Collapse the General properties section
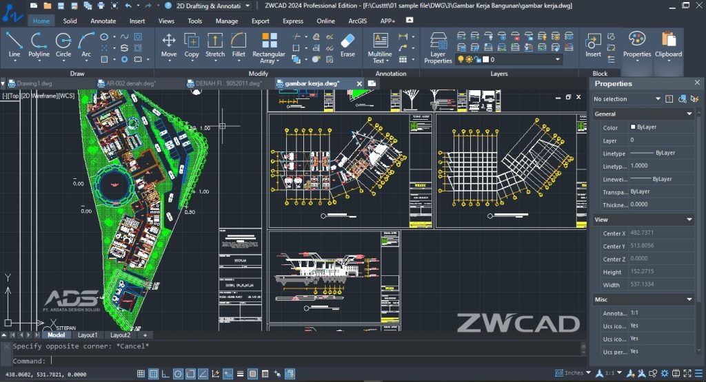This screenshot has height=382, width=706. [x=689, y=114]
